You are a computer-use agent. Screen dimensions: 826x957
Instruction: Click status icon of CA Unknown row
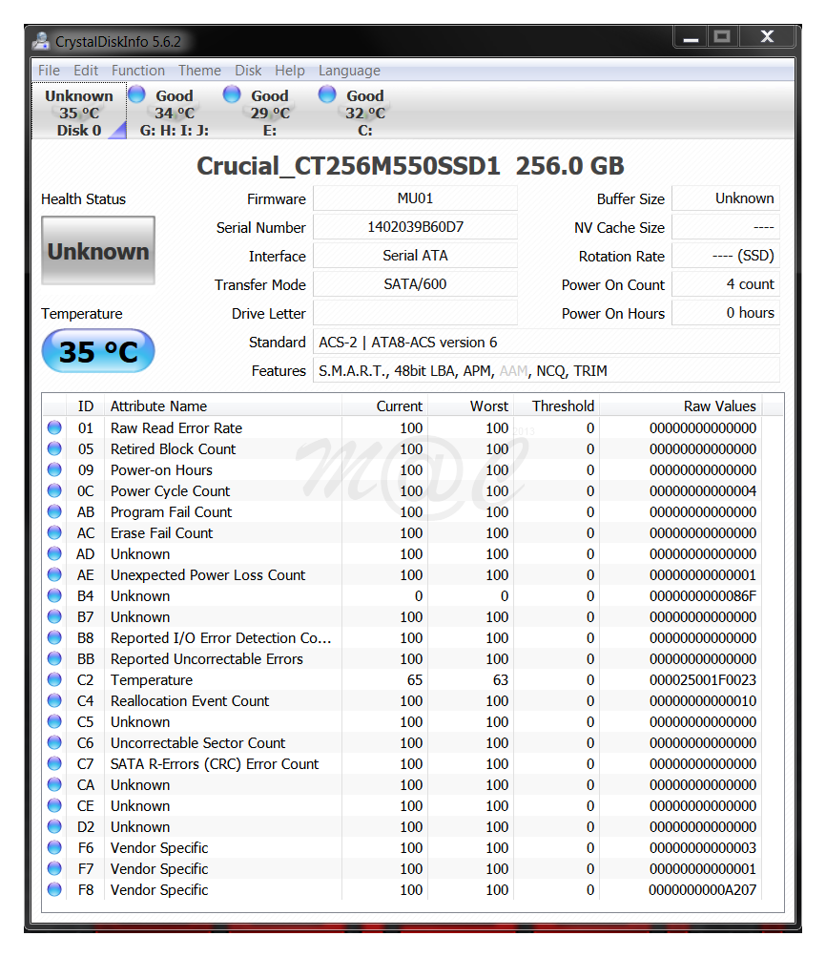coord(54,784)
